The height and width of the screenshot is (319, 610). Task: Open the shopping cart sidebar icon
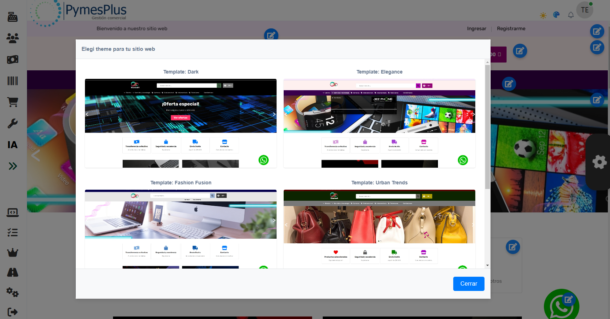coord(13,102)
